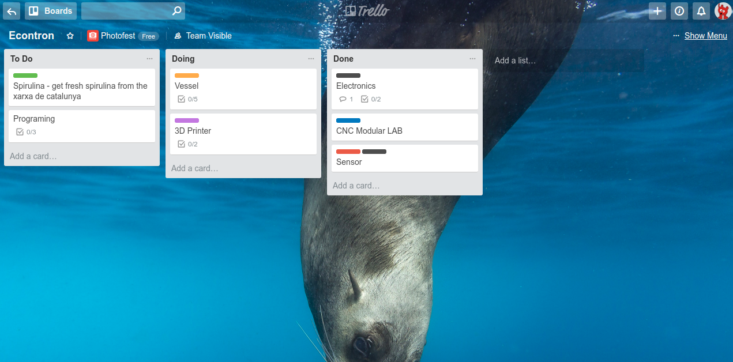Click Add a card in Doing list
Viewport: 733px width, 362px height.
pos(195,168)
